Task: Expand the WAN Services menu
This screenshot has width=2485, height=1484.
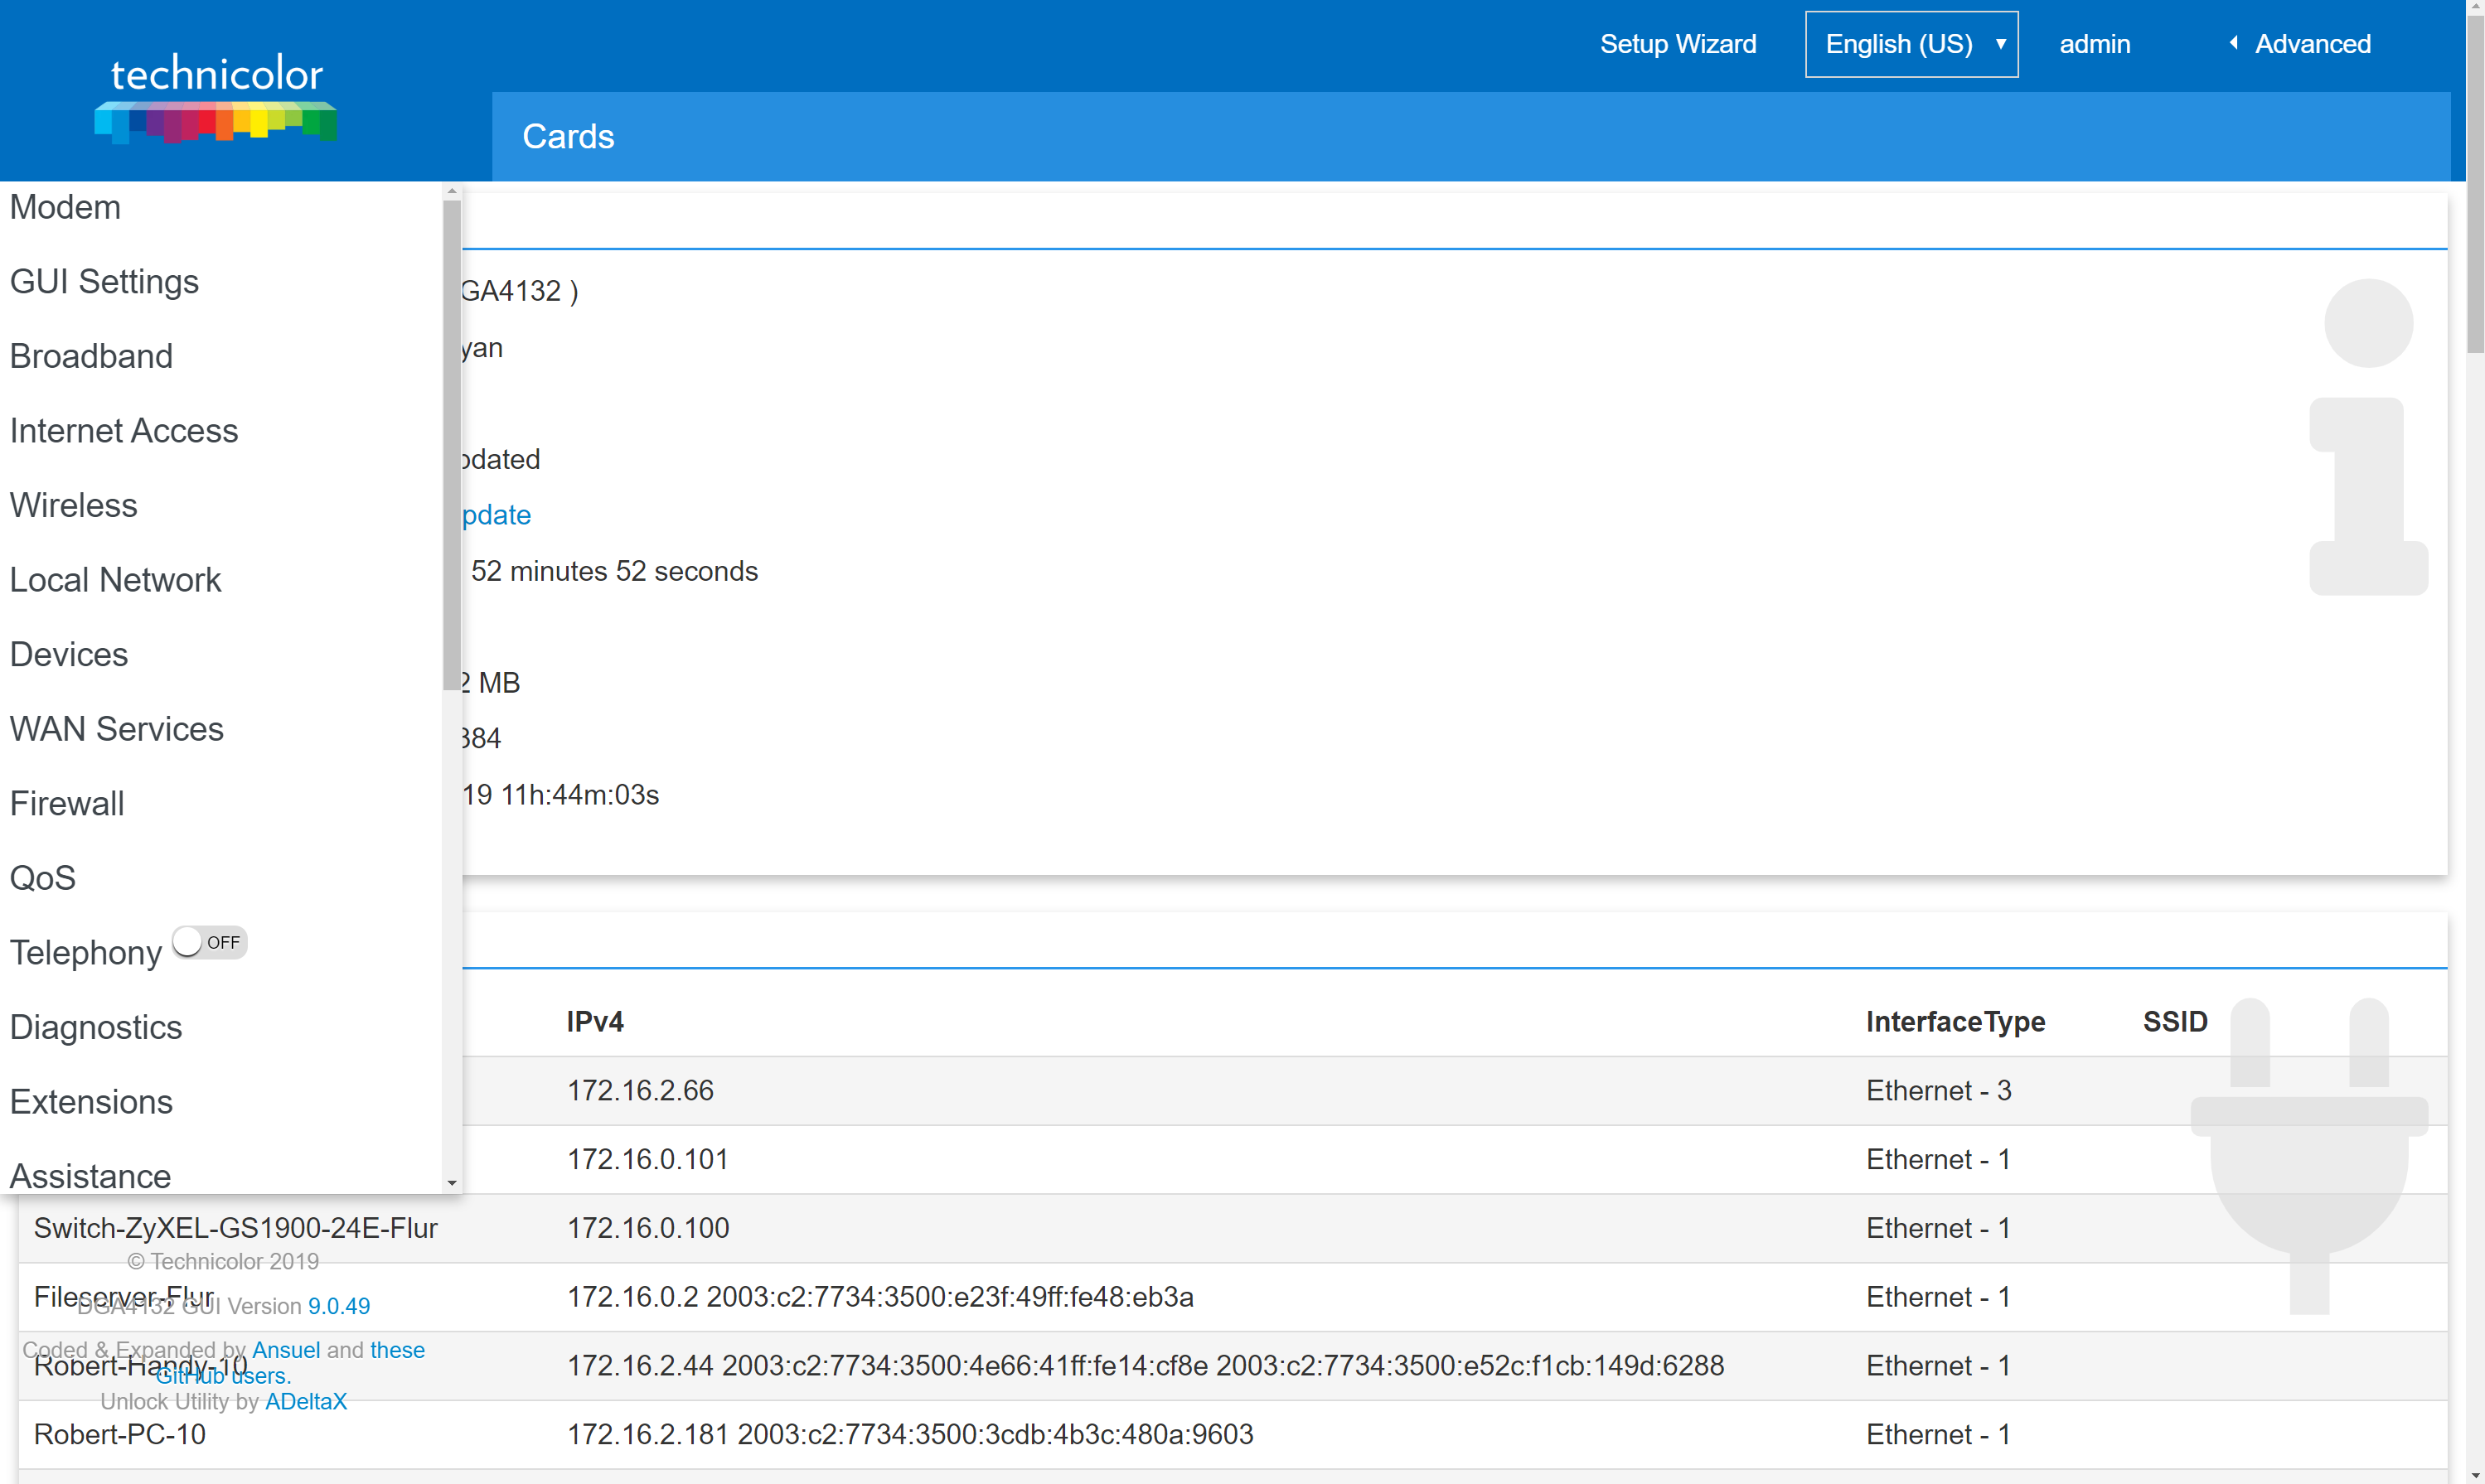Action: click(116, 729)
